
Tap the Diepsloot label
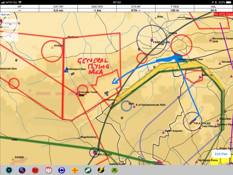(225, 119)
